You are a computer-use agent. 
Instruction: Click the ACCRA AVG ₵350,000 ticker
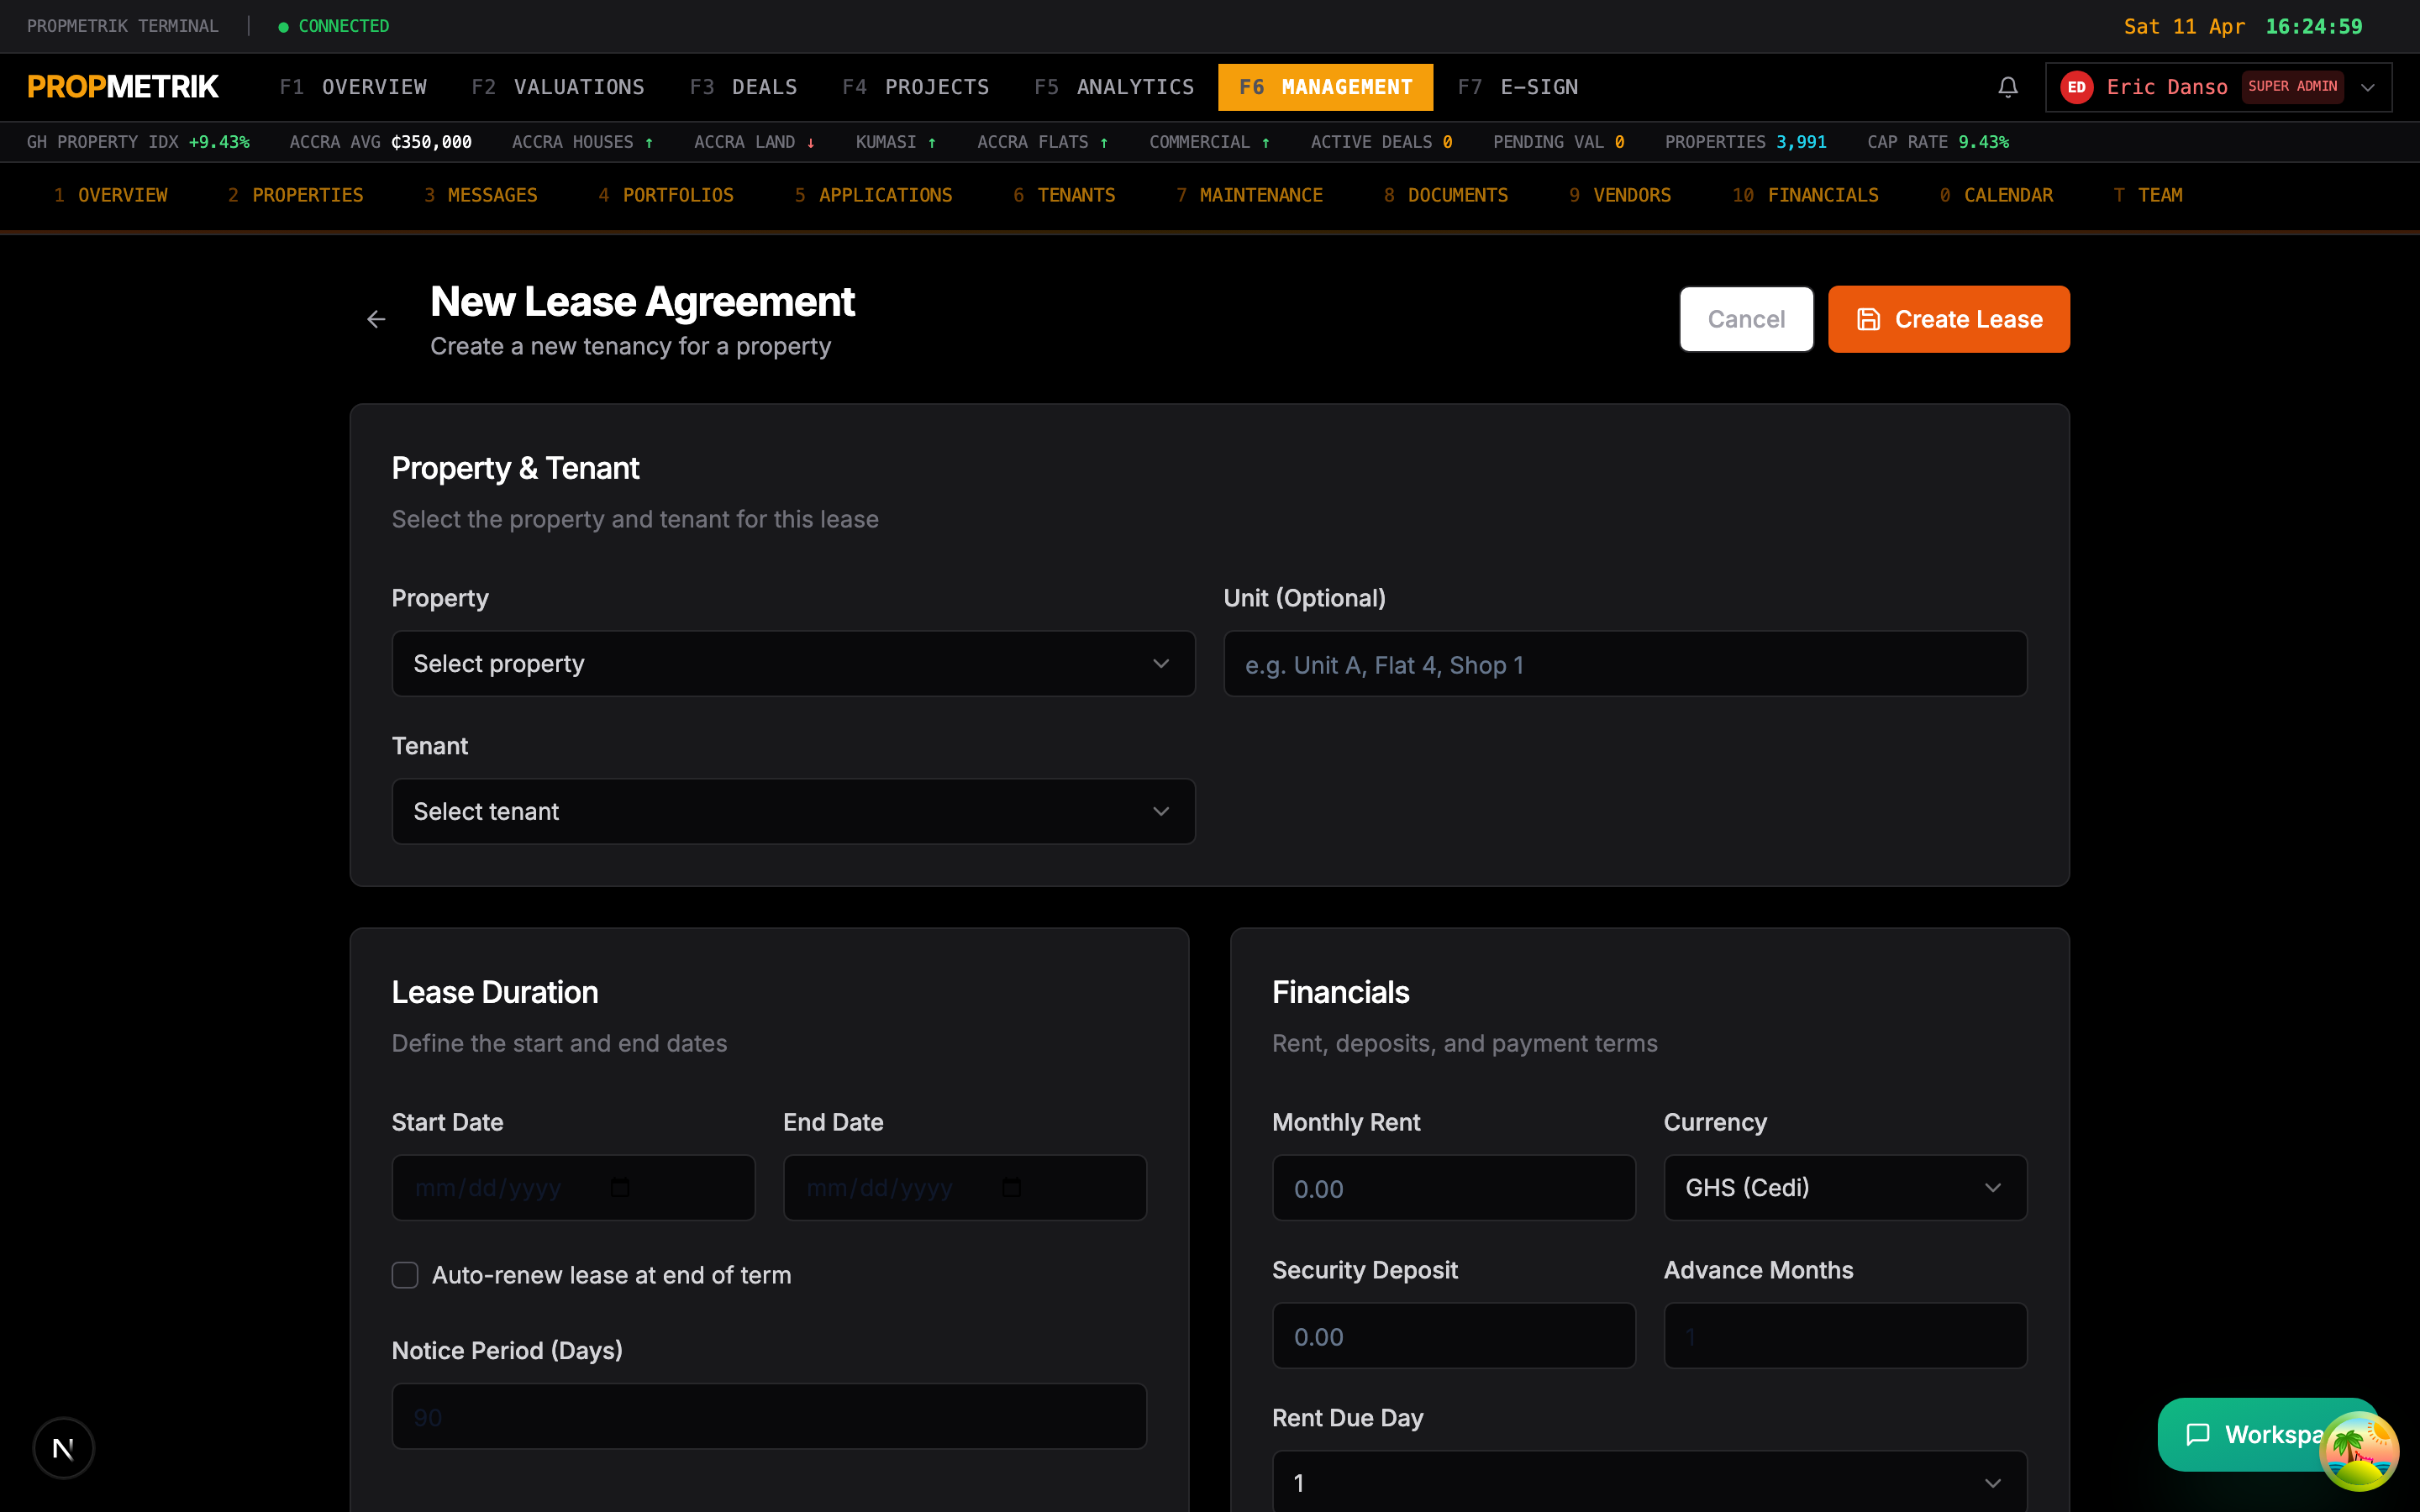point(380,142)
